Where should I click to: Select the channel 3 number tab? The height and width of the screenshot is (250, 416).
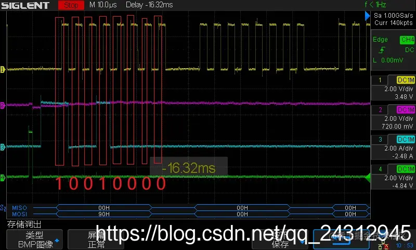click(380, 140)
